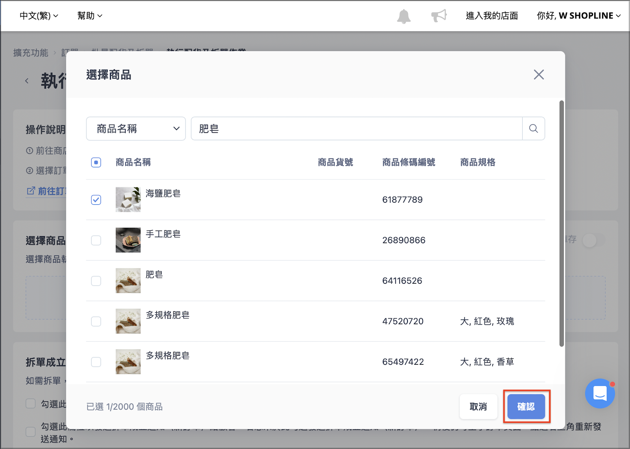
Task: Check the 多規格肥皂 香草 variant checkbox
Action: coord(96,362)
